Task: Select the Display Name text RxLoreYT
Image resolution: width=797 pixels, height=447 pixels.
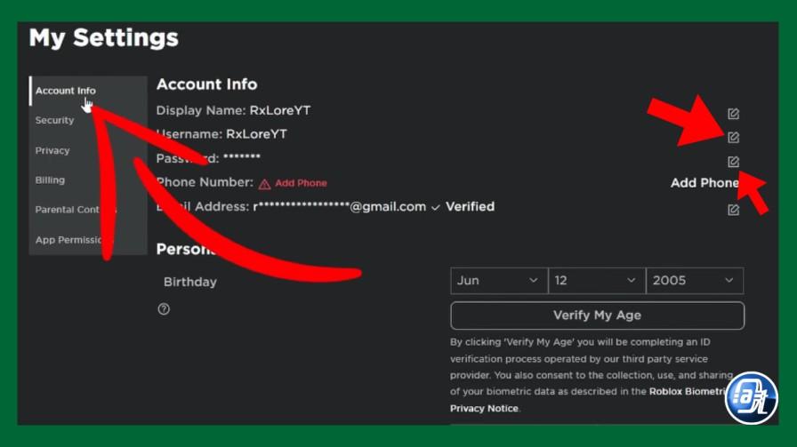Action: [x=280, y=110]
